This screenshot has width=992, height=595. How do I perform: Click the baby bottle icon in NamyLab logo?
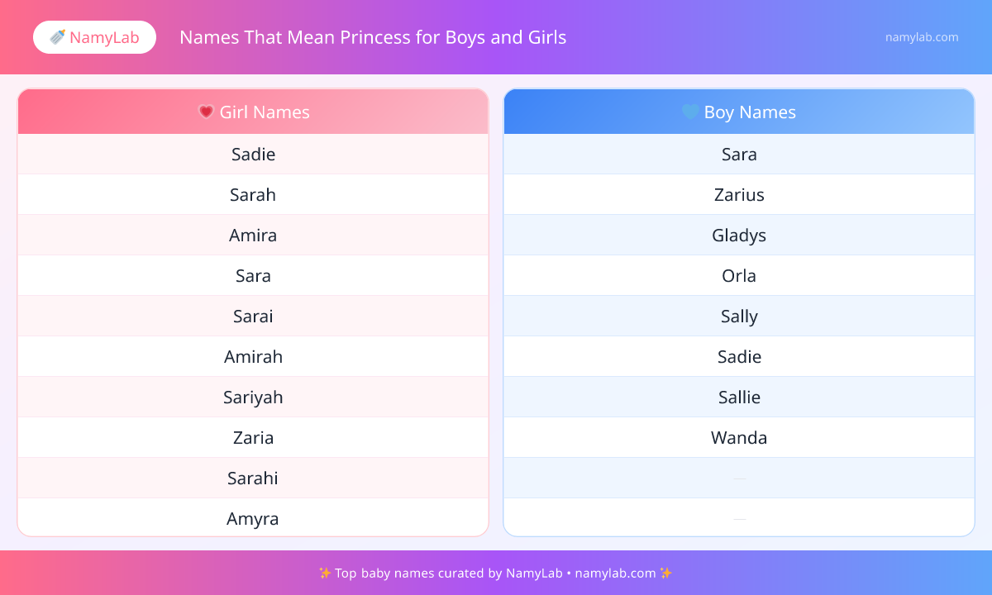(57, 37)
